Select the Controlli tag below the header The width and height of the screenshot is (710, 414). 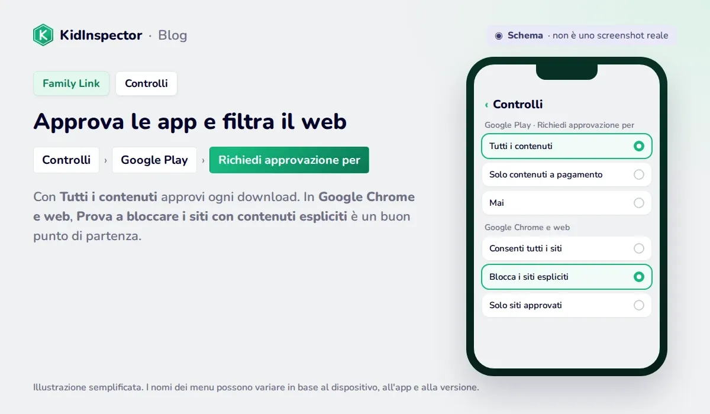pyautogui.click(x=146, y=83)
